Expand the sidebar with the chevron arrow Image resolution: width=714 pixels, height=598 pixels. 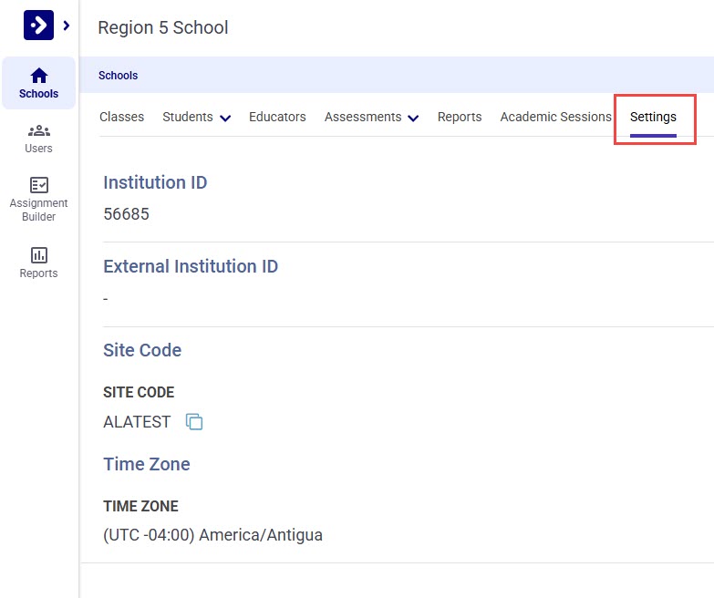pyautogui.click(x=67, y=26)
